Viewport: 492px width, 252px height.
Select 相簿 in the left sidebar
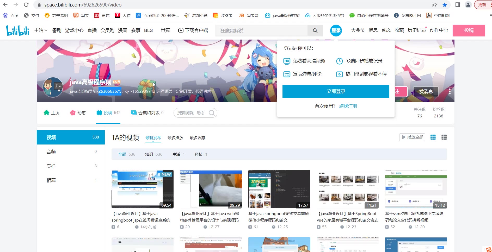click(x=71, y=180)
